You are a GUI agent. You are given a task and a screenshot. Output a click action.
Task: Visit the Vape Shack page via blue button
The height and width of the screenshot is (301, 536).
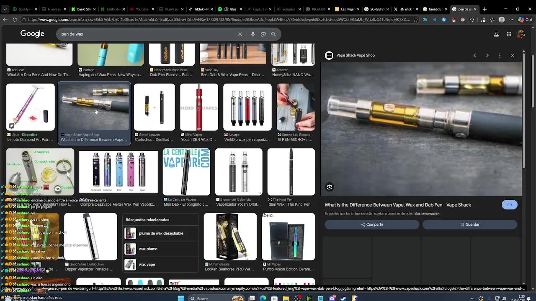[510, 205]
